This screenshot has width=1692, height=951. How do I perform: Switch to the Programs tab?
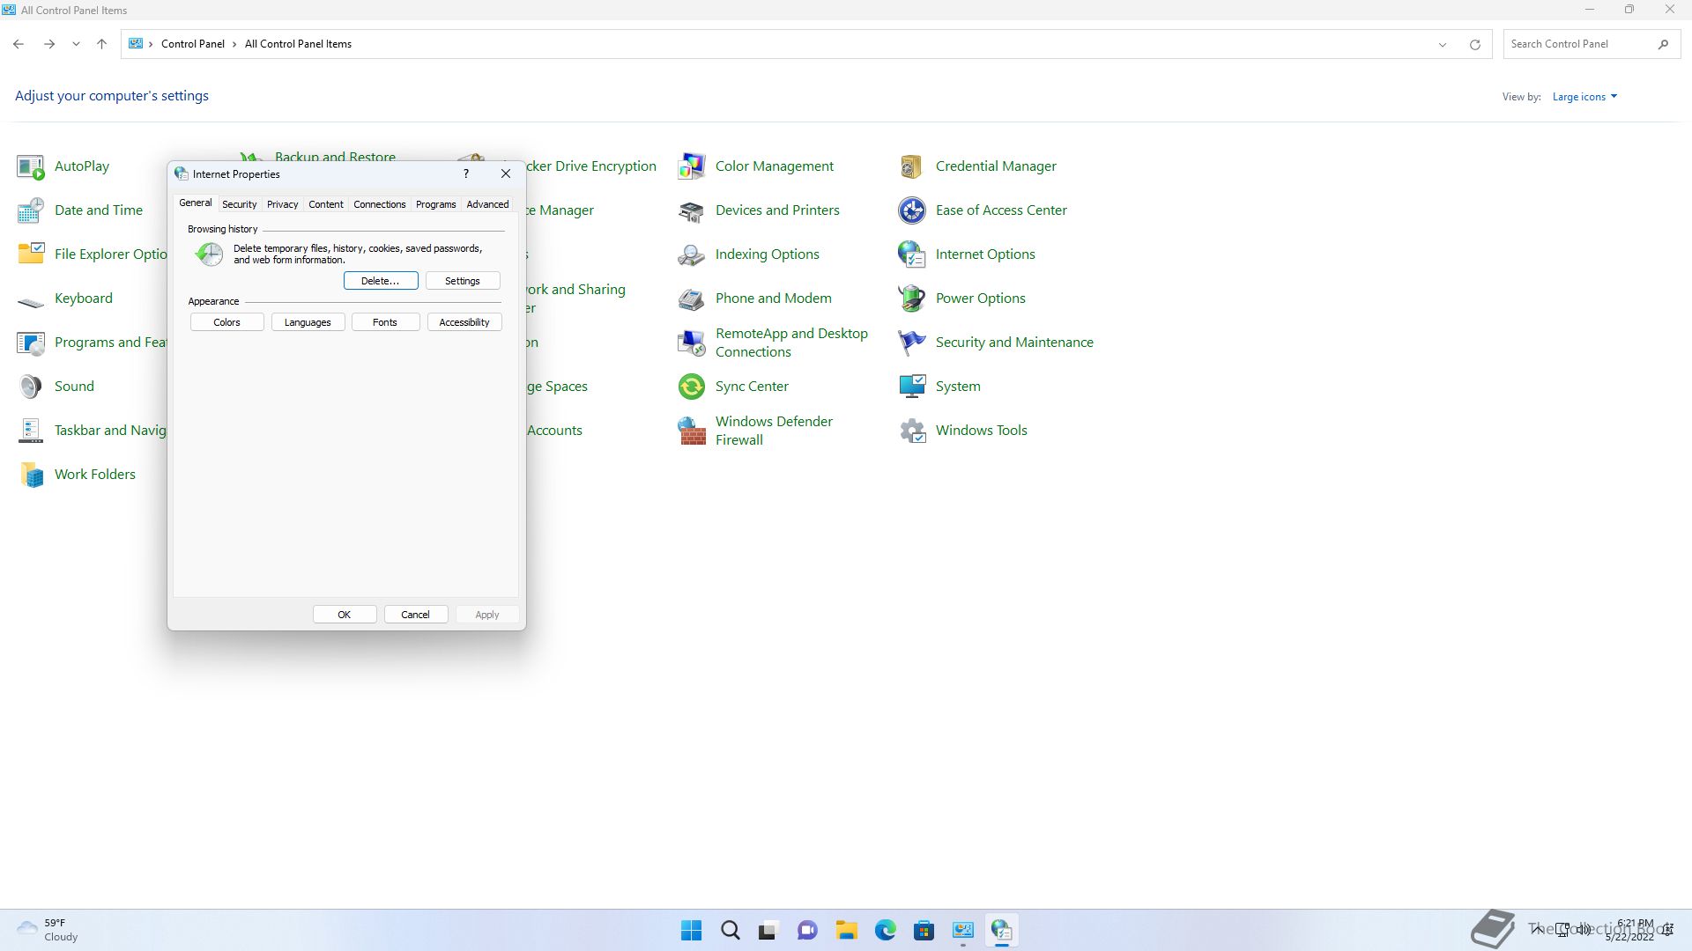coord(436,204)
